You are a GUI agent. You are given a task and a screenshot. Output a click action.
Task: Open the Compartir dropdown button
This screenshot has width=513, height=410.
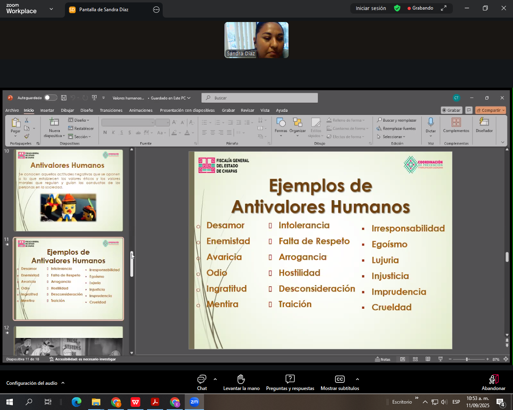tap(491, 110)
